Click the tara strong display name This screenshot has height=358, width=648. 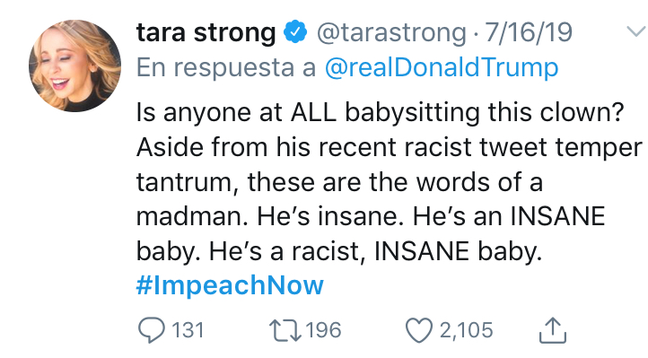coord(206,32)
